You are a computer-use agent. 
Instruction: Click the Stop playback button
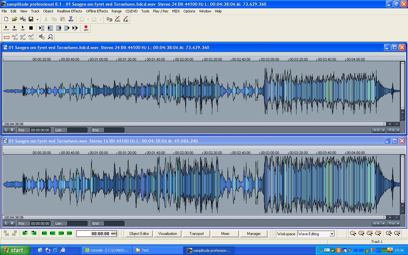[x=31, y=28]
